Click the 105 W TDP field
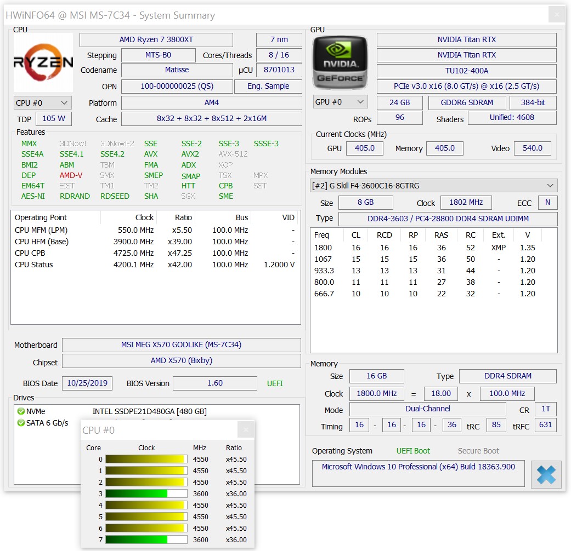The image size is (571, 551). coord(54,118)
